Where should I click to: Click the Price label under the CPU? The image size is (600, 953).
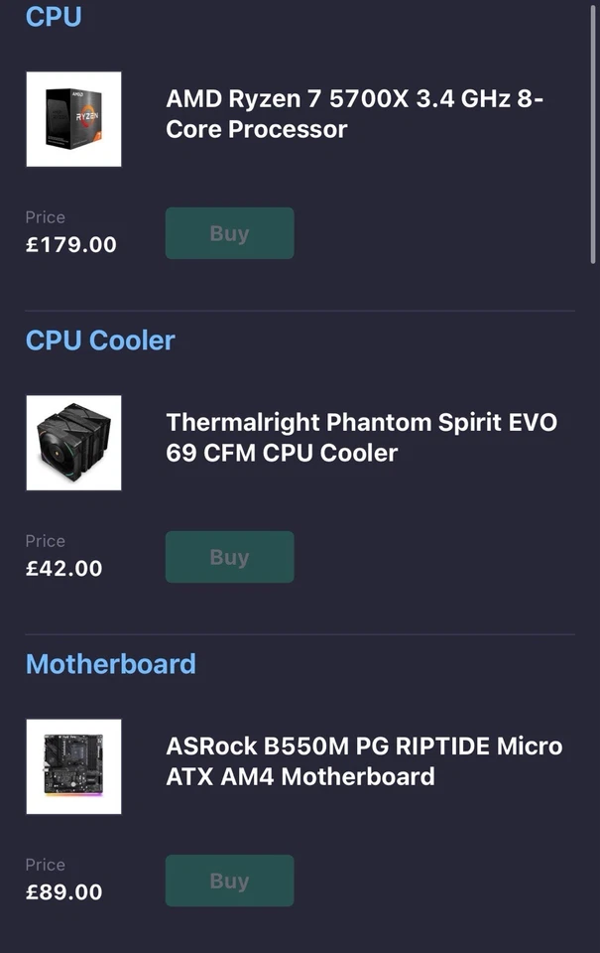coord(45,217)
